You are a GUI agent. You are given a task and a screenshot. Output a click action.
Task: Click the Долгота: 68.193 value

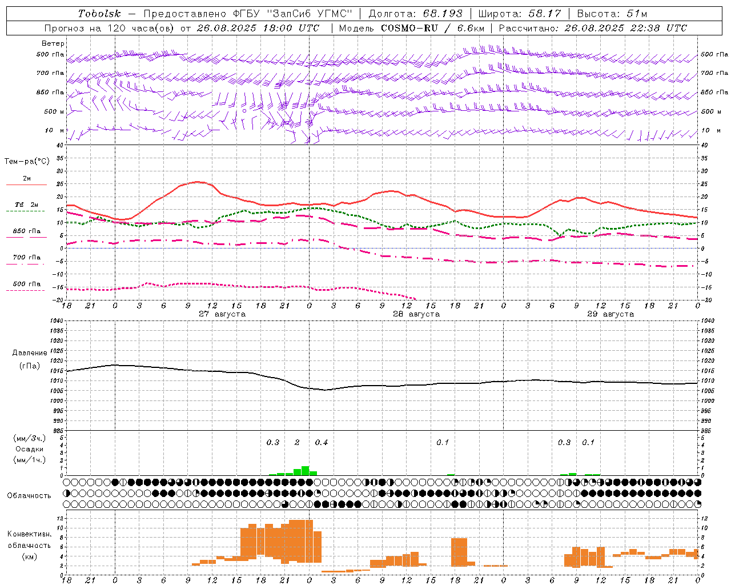[415, 14]
